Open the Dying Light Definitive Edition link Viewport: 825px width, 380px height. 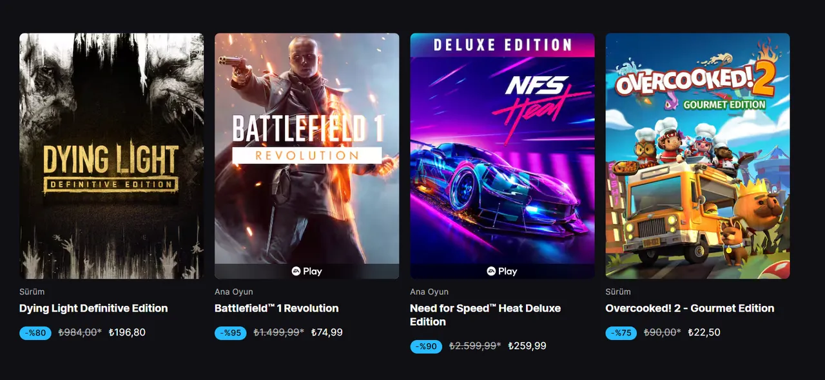pos(93,308)
